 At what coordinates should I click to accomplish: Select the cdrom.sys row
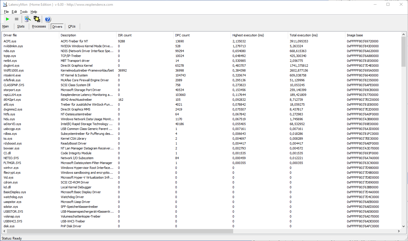coord(201,182)
